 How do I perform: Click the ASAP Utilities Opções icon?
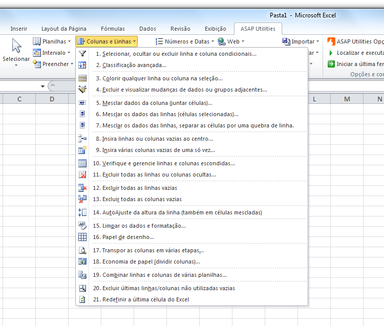[331, 41]
